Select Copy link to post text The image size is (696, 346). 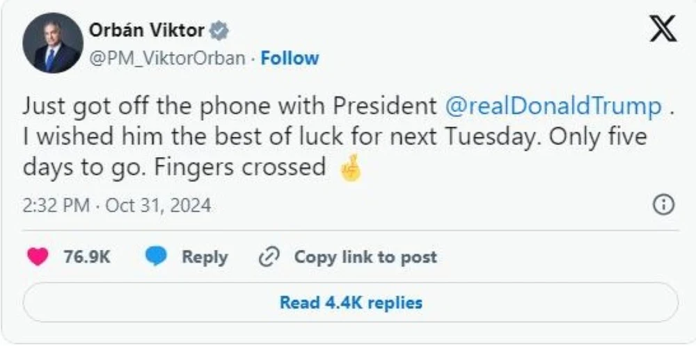pyautogui.click(x=365, y=256)
